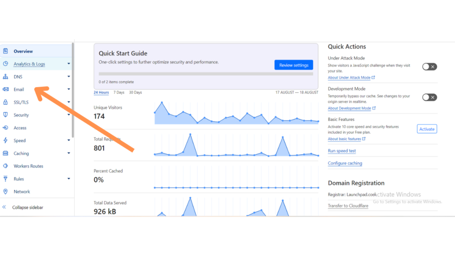455x256 pixels.
Task: Click the total requests value 801
Action: 99,148
